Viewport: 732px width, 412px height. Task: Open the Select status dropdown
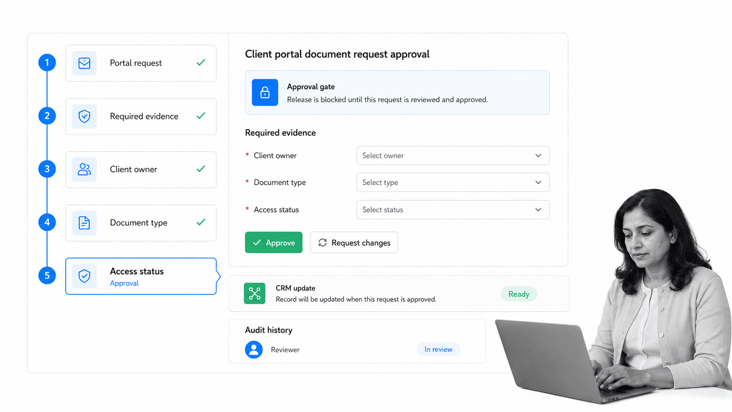[453, 210]
